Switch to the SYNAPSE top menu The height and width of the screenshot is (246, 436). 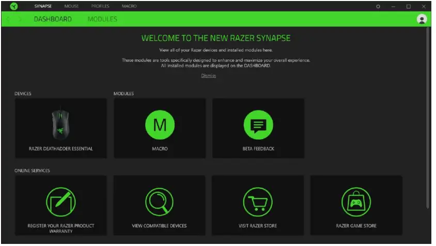click(x=43, y=6)
